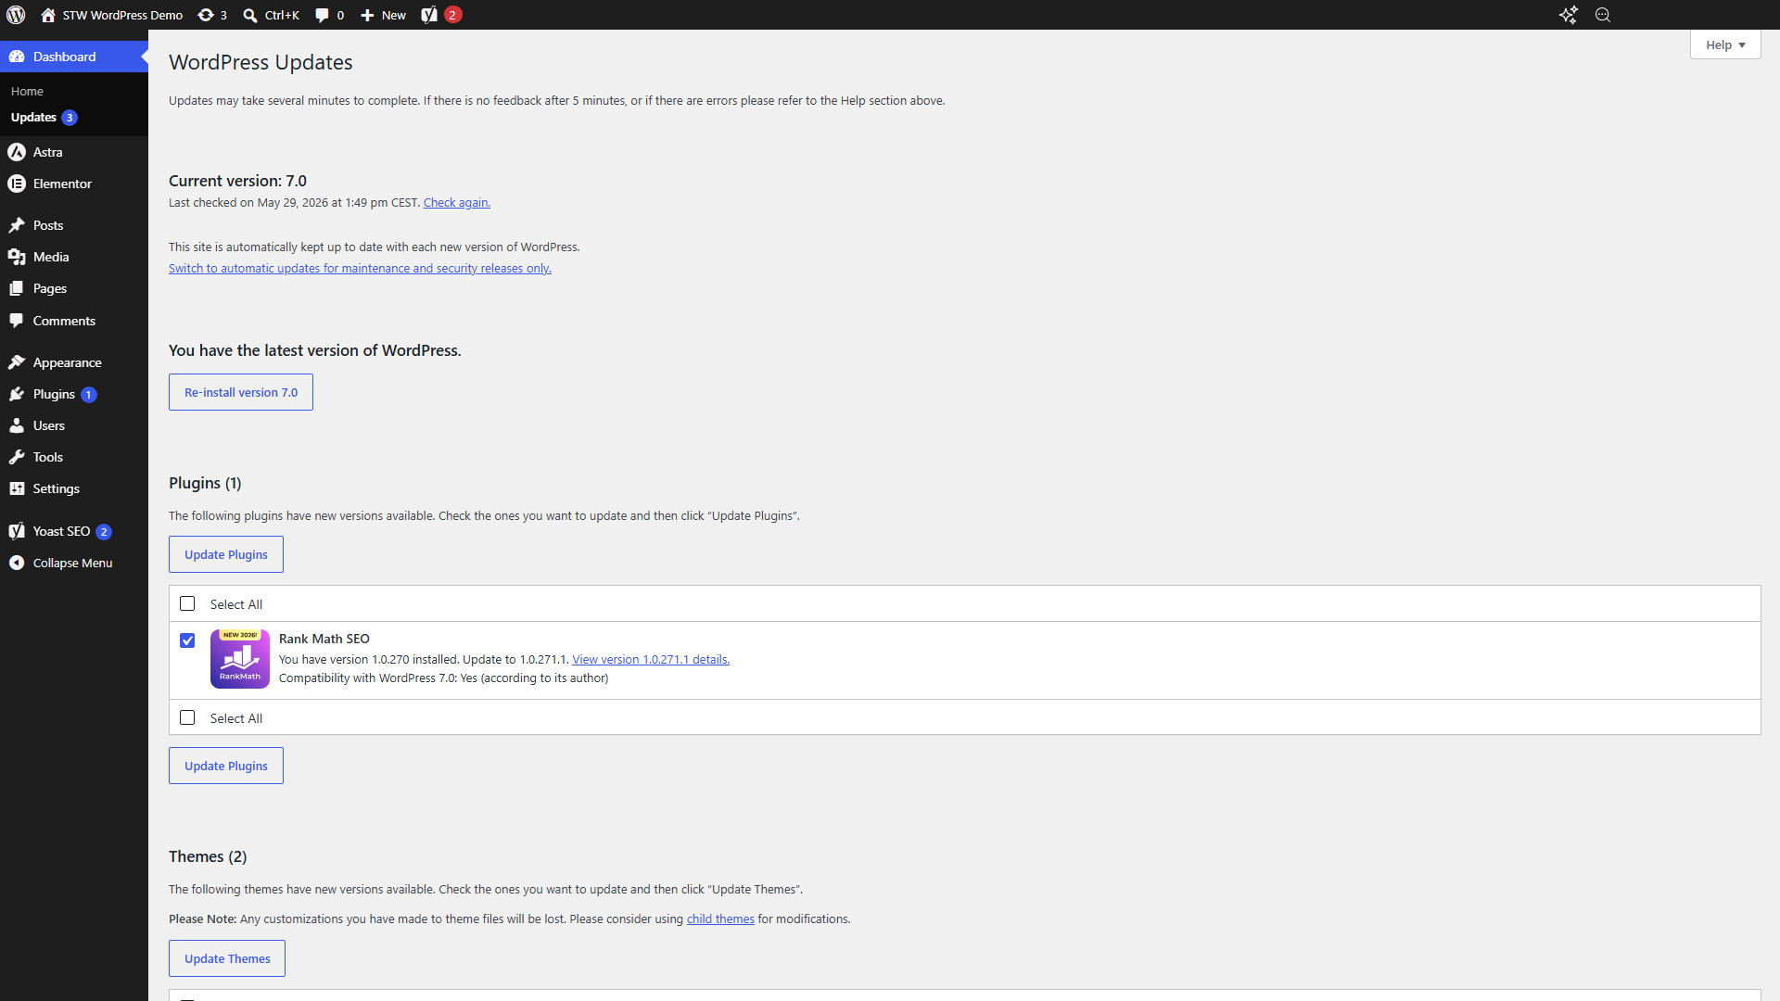Click the Rank Math SEO plugin name
Image resolution: width=1780 pixels, height=1001 pixels.
pos(324,639)
